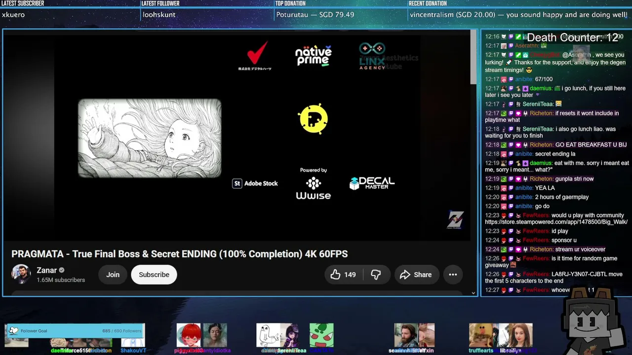The width and height of the screenshot is (632, 355).
Task: Click the latest subscriber name xkuero
Action: pyautogui.click(x=13, y=15)
